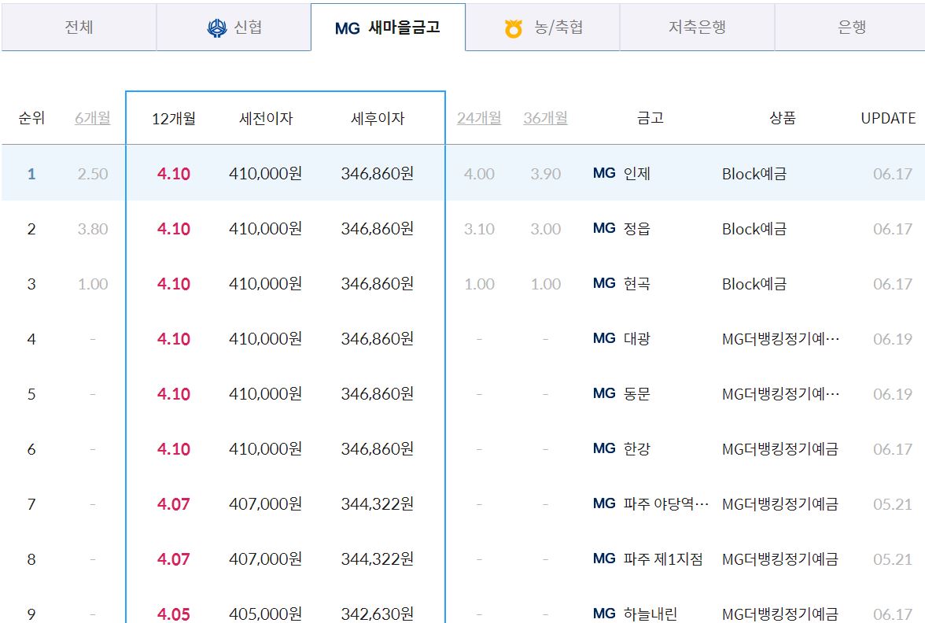Click 407,000원 pre-tax interest in rank 7 row
Viewport: 925px width, 623px height.
point(266,503)
